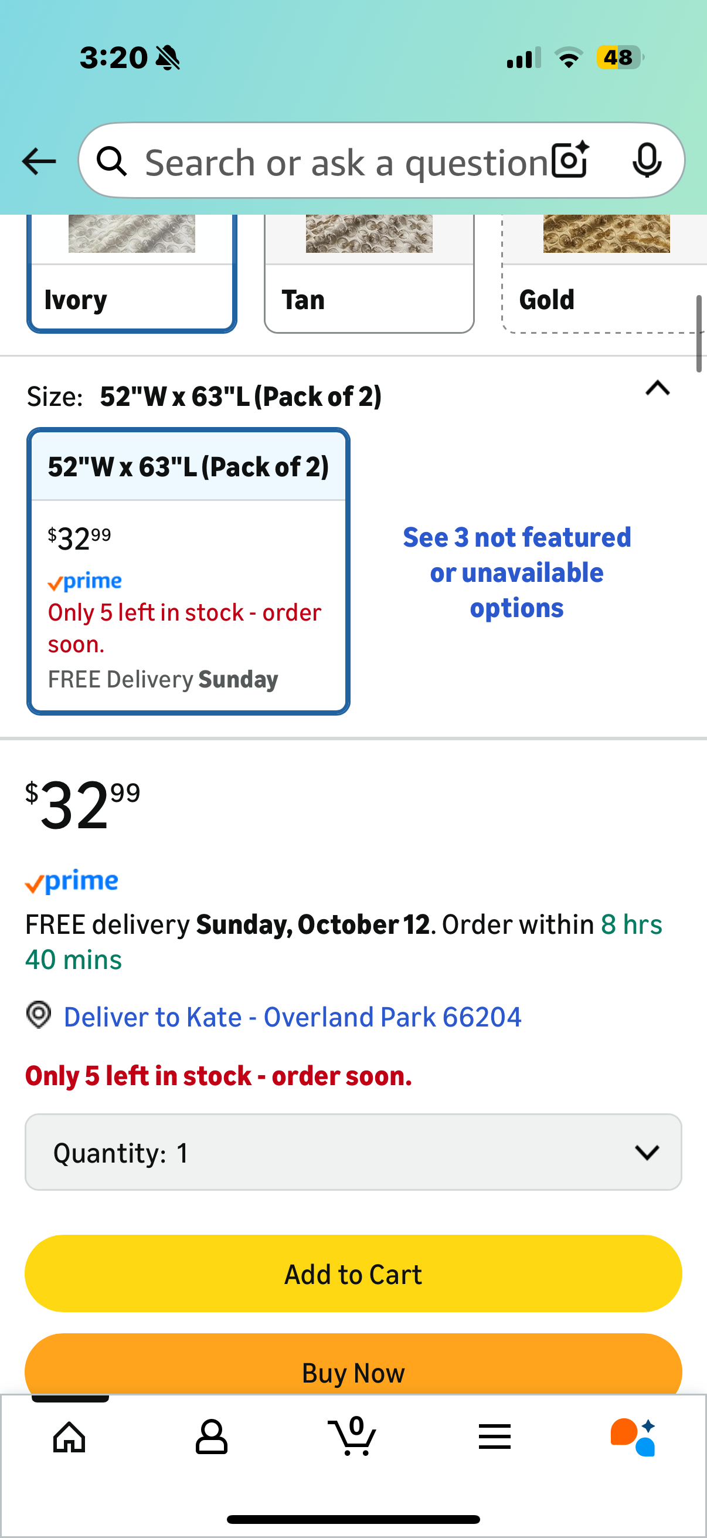Collapse the Size section chevron
This screenshot has height=1538, width=707.
(658, 389)
